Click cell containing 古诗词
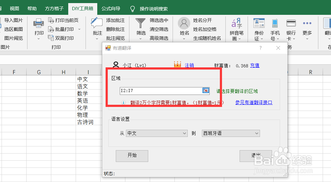Screen dimensions: 331x182 click(89, 122)
